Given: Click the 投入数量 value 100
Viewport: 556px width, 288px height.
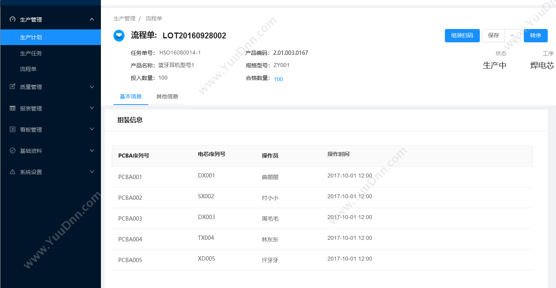Looking at the screenshot, I should [163, 78].
